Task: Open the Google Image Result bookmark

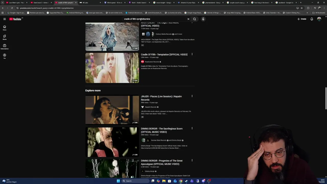Action: tap(193, 13)
